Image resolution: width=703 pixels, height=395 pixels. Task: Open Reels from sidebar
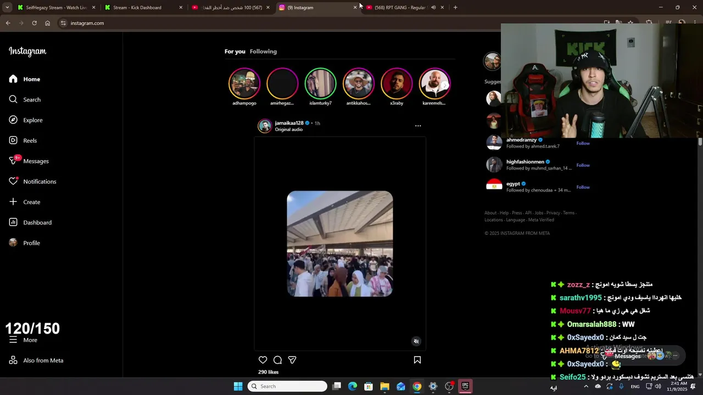click(x=23, y=140)
